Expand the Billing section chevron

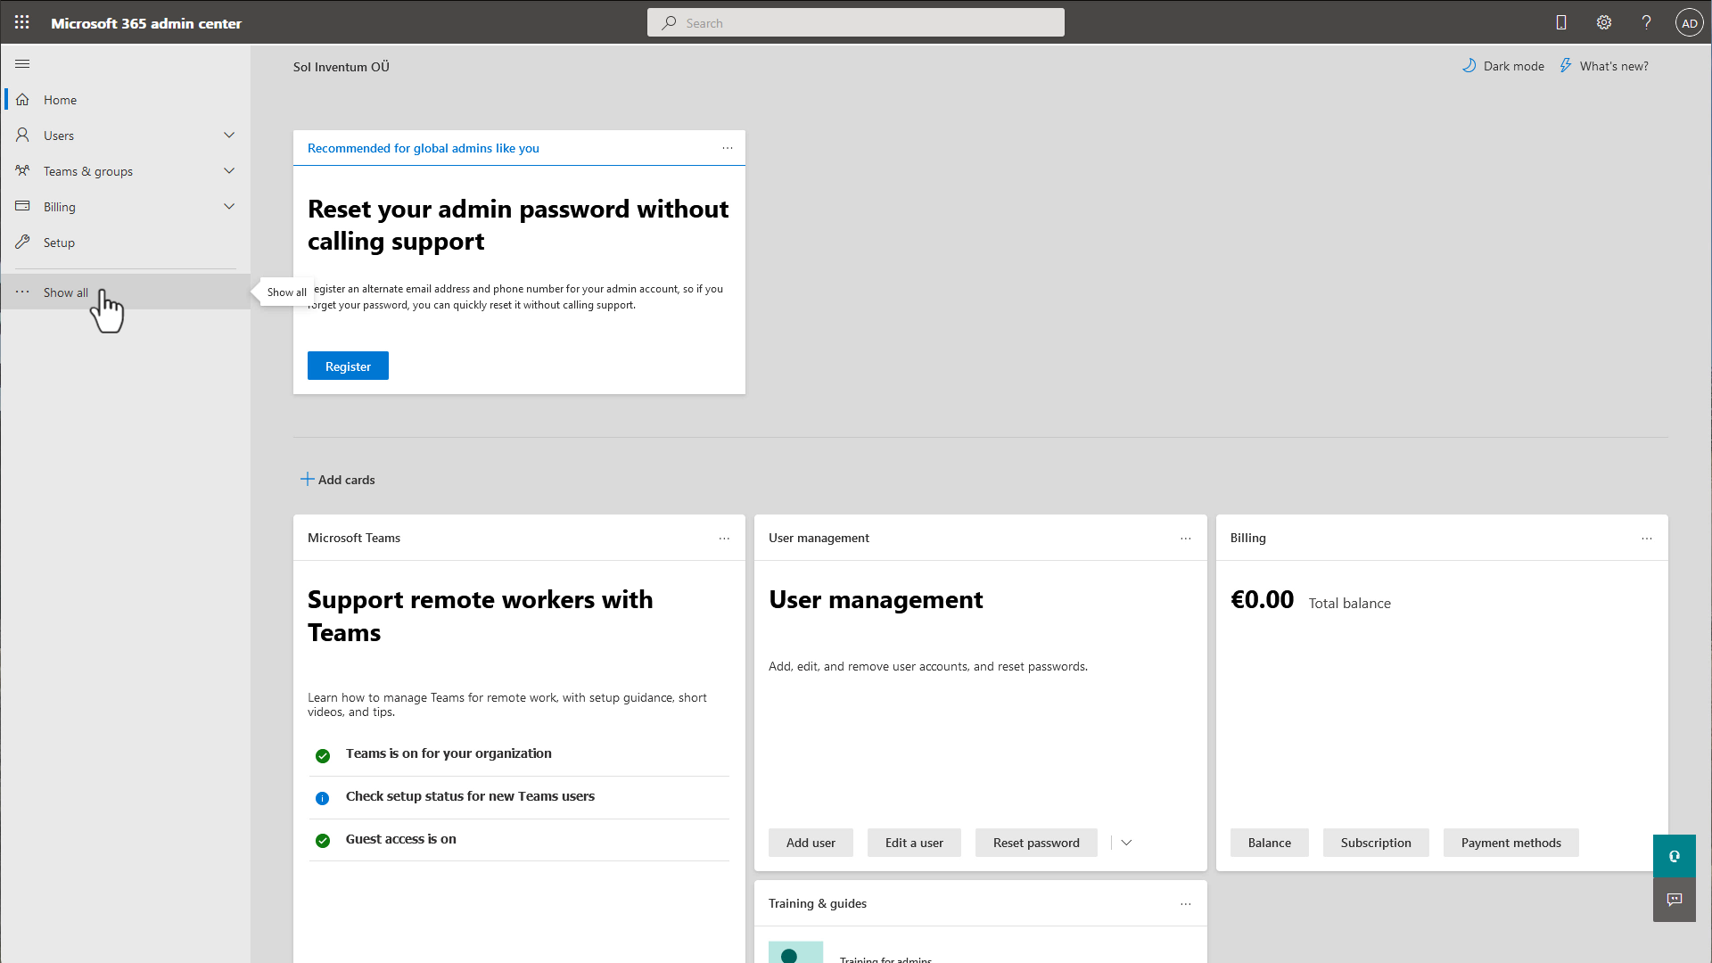[x=229, y=207]
